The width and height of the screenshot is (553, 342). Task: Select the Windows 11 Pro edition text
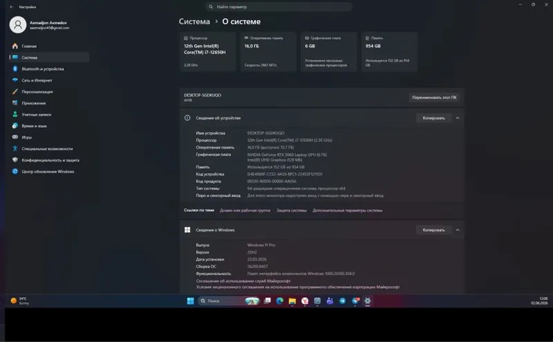(x=261, y=245)
